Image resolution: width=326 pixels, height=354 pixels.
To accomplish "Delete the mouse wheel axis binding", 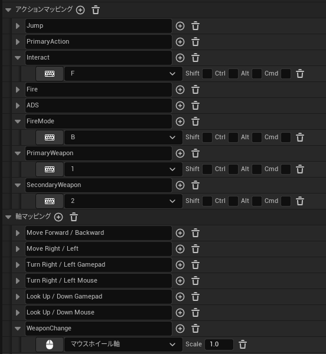I will (243, 345).
